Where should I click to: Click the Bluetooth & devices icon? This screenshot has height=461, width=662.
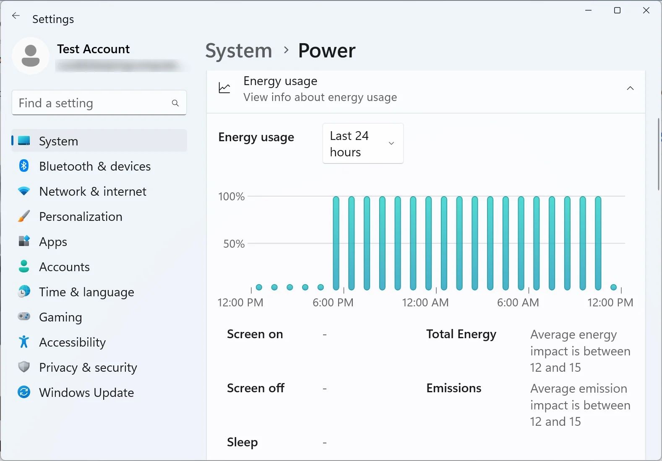point(24,166)
